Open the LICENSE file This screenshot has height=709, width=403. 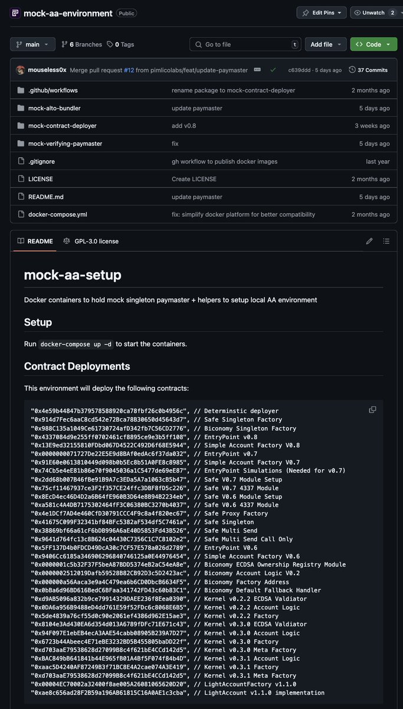[x=41, y=179]
